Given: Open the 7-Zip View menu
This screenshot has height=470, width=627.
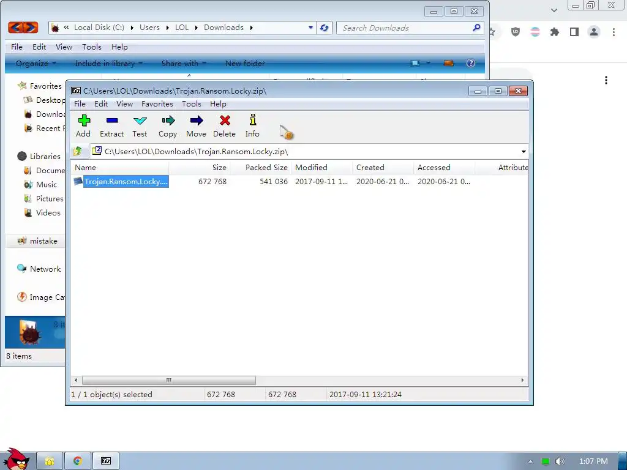Looking at the screenshot, I should (125, 104).
